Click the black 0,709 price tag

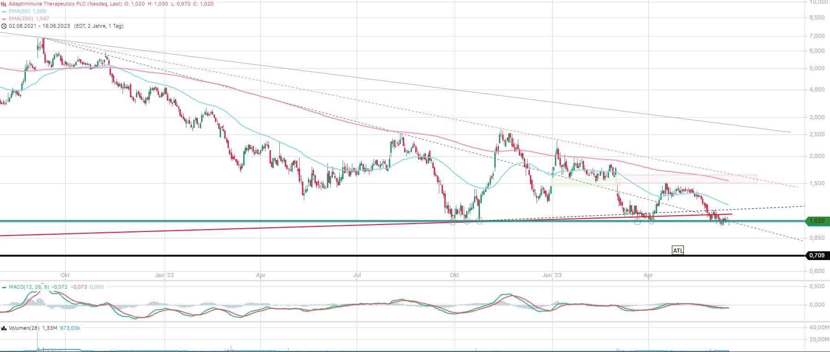[x=817, y=255]
